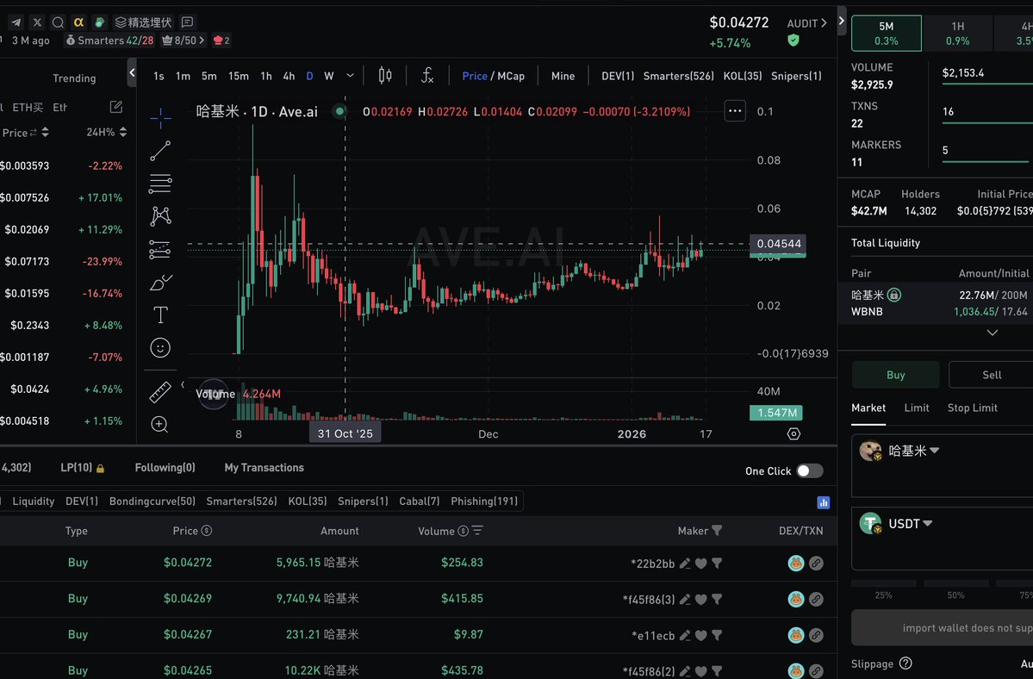Viewport: 1033px width, 679px height.
Task: Select the brush drawing tool
Action: (x=160, y=283)
